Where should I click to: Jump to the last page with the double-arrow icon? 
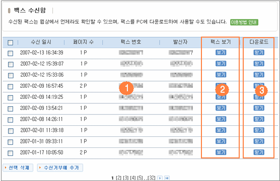(x=167, y=178)
